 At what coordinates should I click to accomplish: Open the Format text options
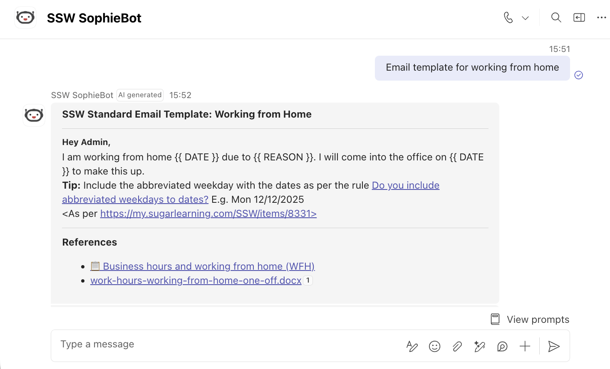pyautogui.click(x=412, y=346)
